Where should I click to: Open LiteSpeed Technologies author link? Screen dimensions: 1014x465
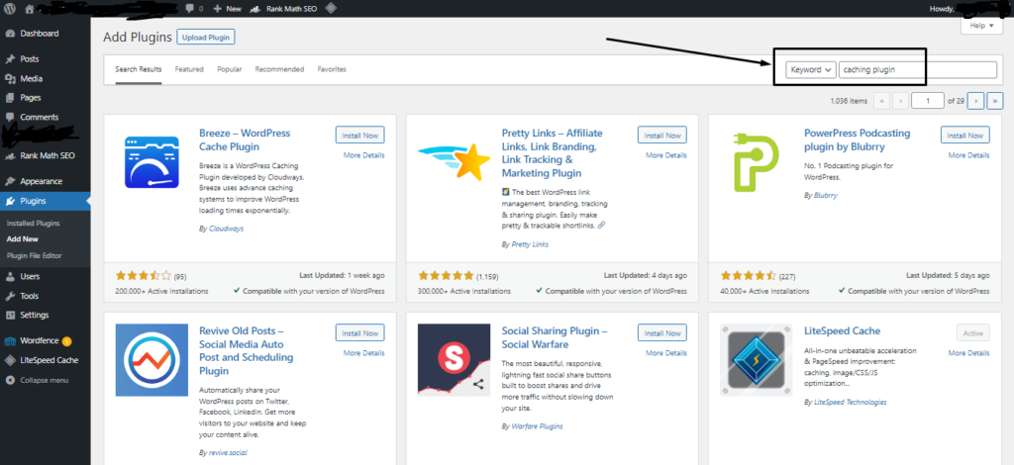[850, 402]
